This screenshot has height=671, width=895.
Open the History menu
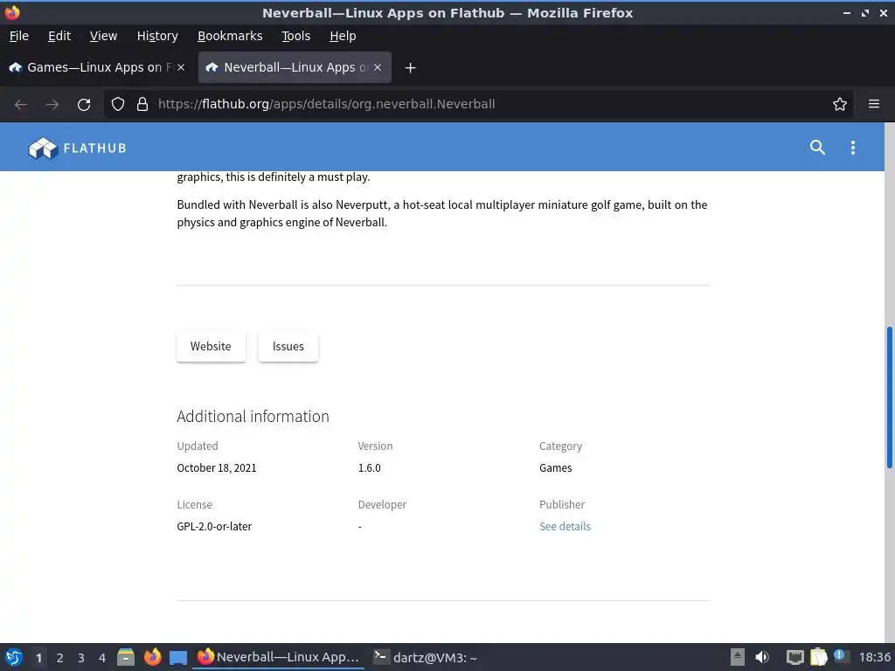(157, 36)
